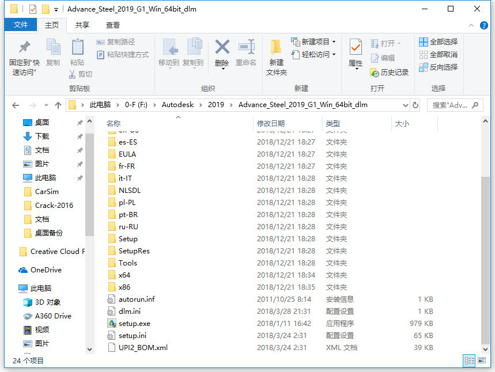
Task: Paste shortcut in clipboard group
Action: click(x=123, y=55)
